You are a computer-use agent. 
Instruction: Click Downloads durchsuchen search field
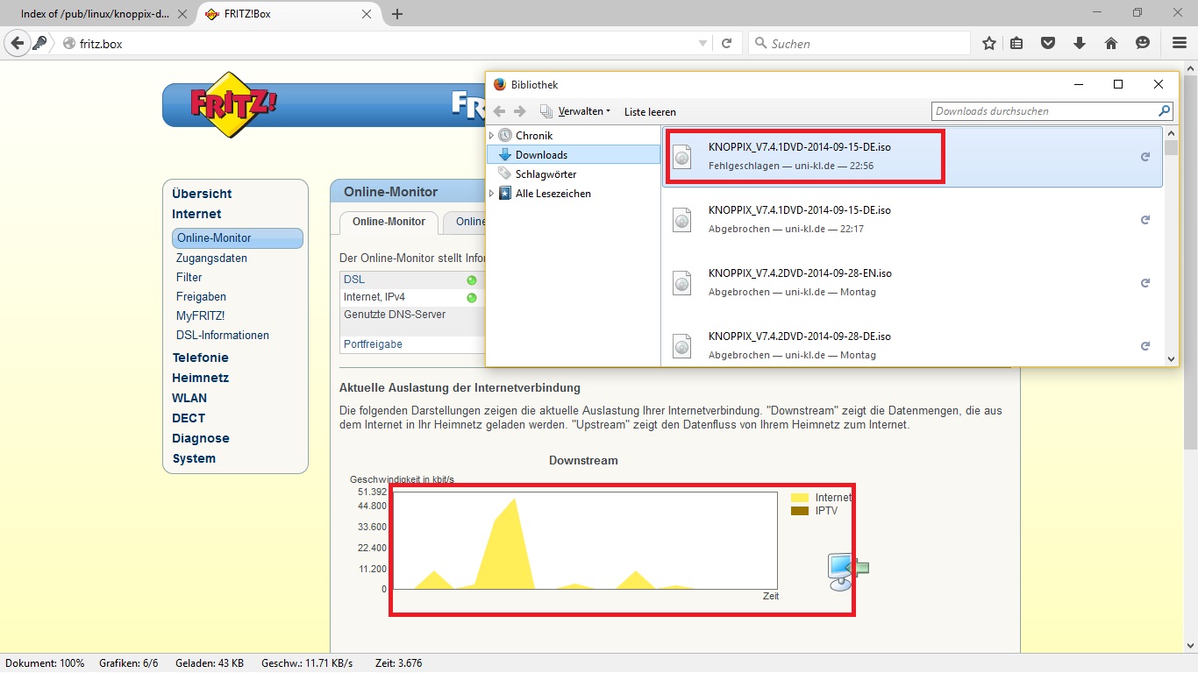(1044, 111)
